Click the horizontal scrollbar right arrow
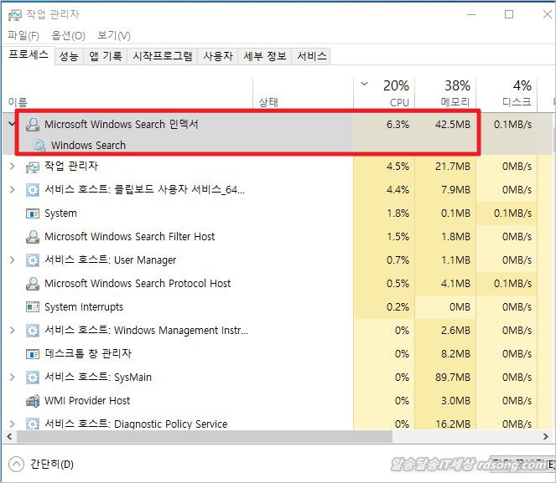 (546, 437)
